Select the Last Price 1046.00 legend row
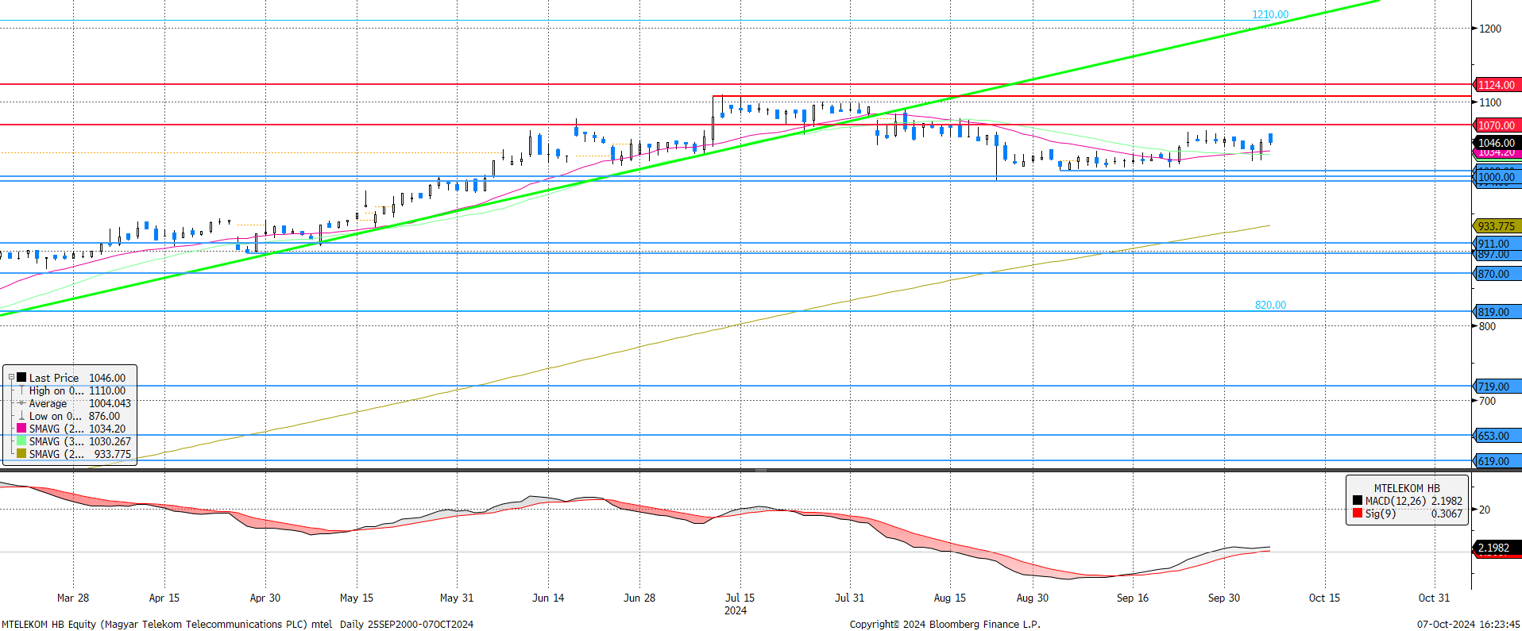The height and width of the screenshot is (631, 1522). (70, 378)
